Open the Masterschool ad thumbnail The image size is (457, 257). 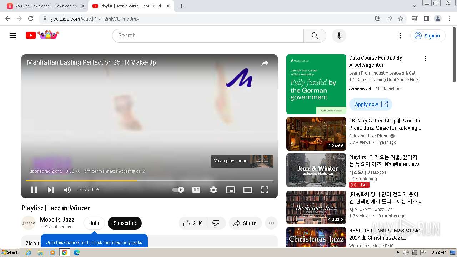click(316, 84)
